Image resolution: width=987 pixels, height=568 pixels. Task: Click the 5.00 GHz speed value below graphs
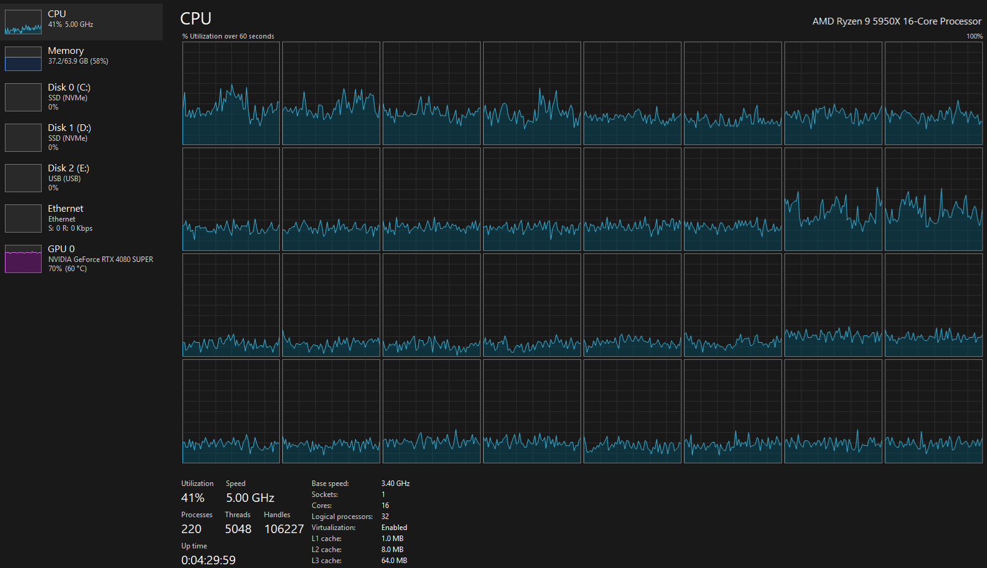pyautogui.click(x=250, y=498)
